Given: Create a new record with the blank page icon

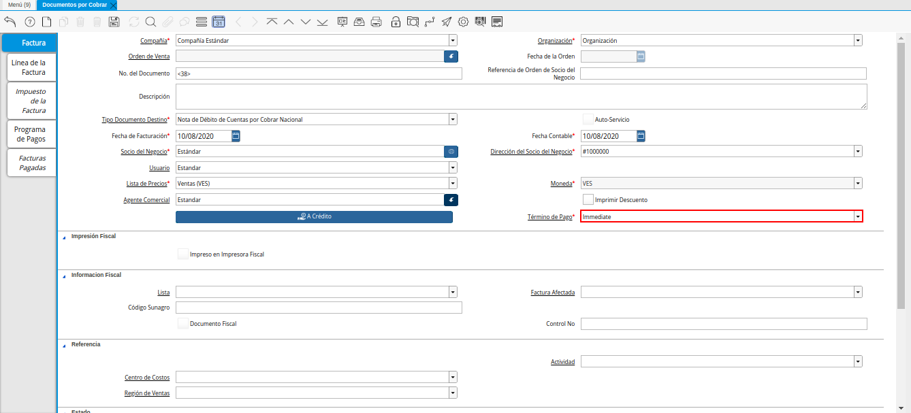Looking at the screenshot, I should pyautogui.click(x=46, y=22).
